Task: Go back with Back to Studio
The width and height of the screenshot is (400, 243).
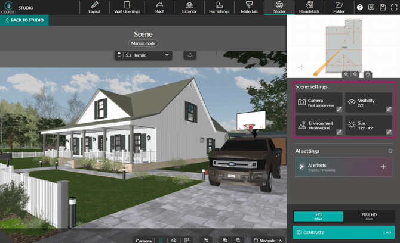Action: tap(24, 20)
